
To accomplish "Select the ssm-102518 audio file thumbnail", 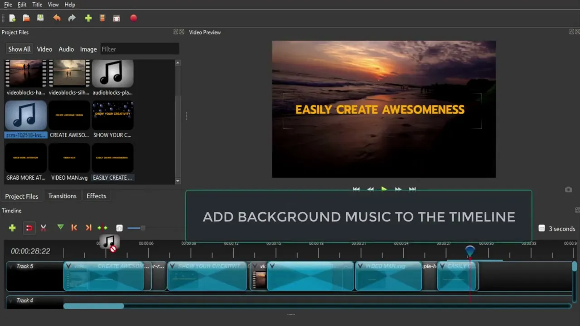I will [x=26, y=115].
